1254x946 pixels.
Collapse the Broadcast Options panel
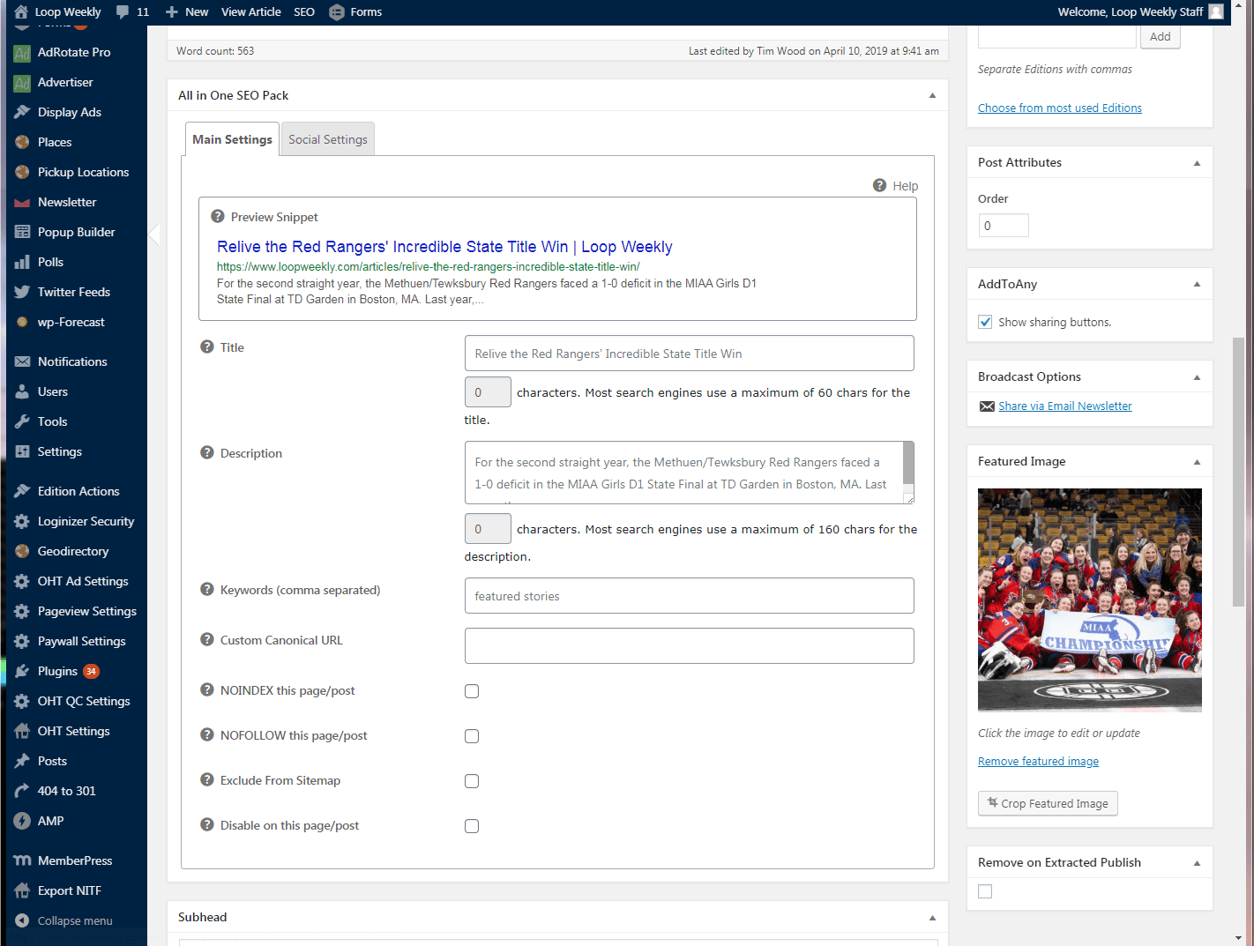pos(1197,377)
